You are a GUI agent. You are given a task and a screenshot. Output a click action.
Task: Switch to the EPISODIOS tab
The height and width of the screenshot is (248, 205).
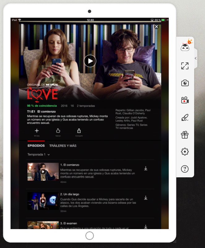(x=36, y=146)
